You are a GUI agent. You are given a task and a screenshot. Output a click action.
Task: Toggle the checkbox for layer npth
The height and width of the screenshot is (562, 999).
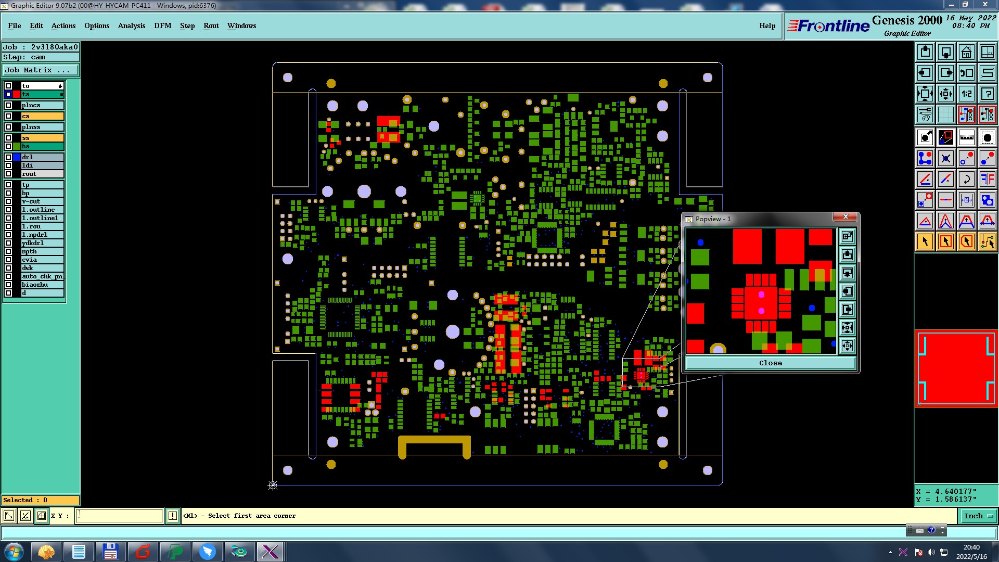(8, 251)
